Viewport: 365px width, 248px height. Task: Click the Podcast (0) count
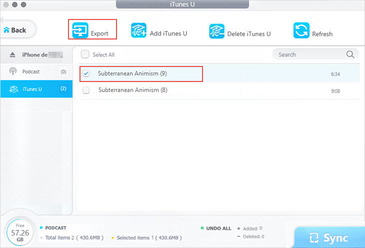tap(63, 71)
